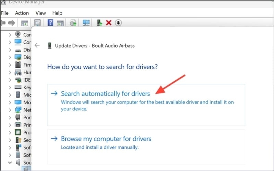
Task: Click the Show/Hide console tree toolbar icon
Action: pos(24,23)
